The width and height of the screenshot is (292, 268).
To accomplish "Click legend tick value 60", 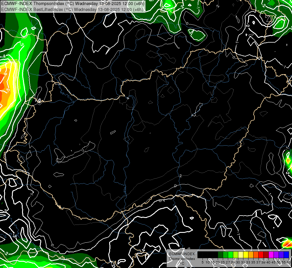I will (x=289, y=262).
